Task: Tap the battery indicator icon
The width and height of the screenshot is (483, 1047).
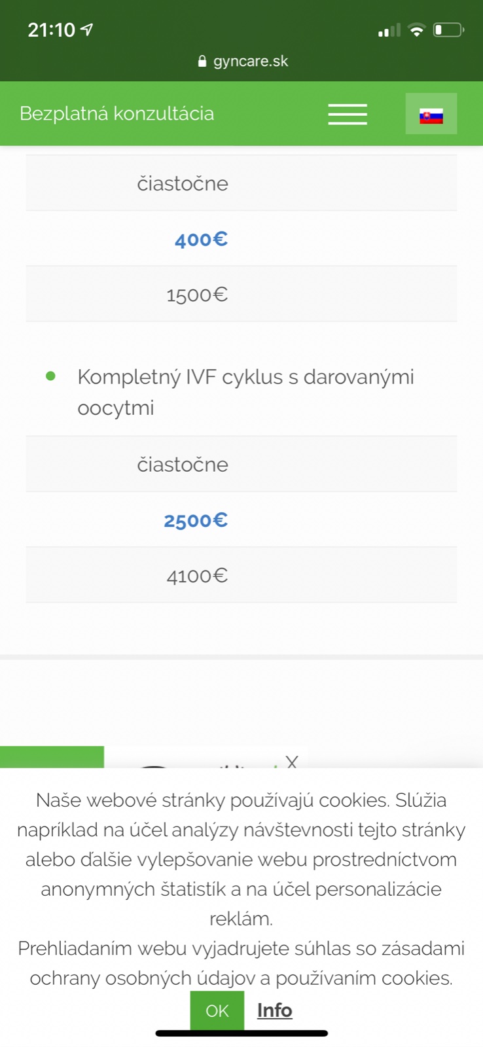Action: pos(448,30)
